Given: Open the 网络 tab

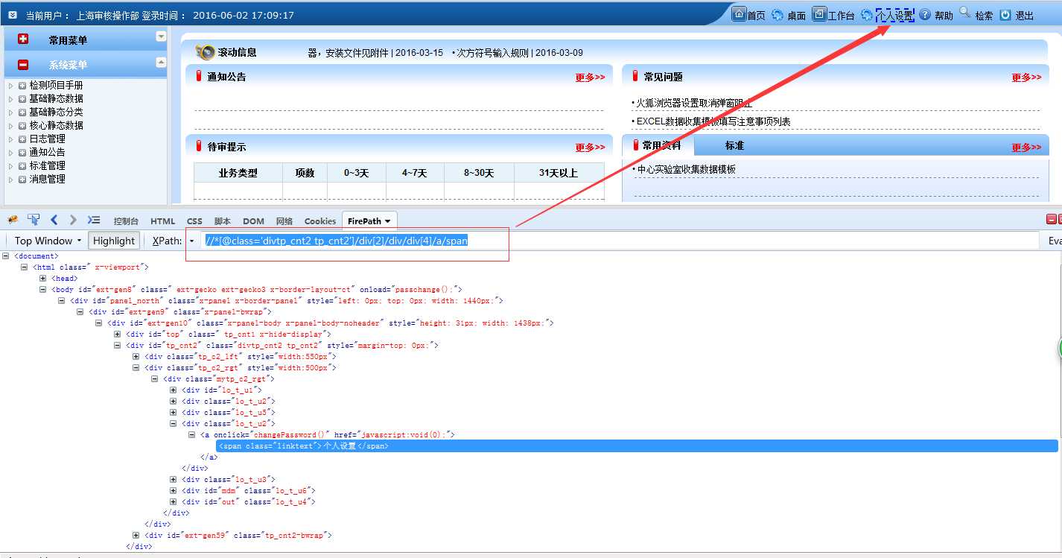Looking at the screenshot, I should pos(284,221).
